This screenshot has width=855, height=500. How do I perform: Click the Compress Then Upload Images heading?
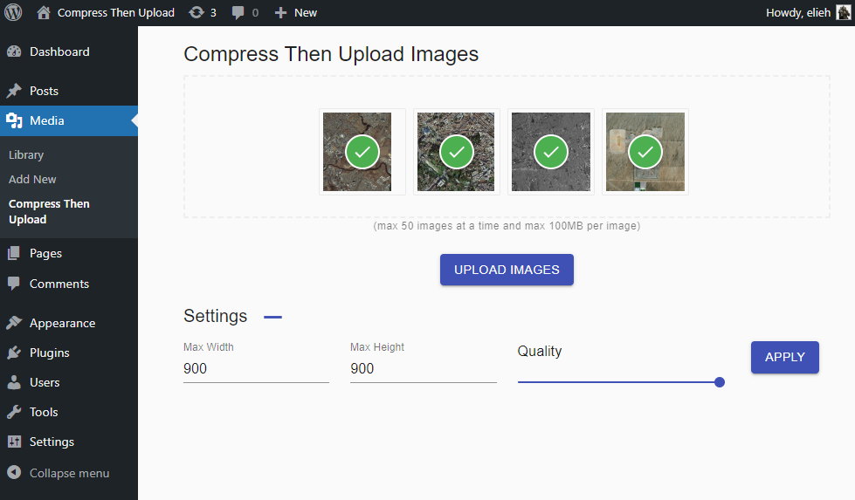[331, 54]
